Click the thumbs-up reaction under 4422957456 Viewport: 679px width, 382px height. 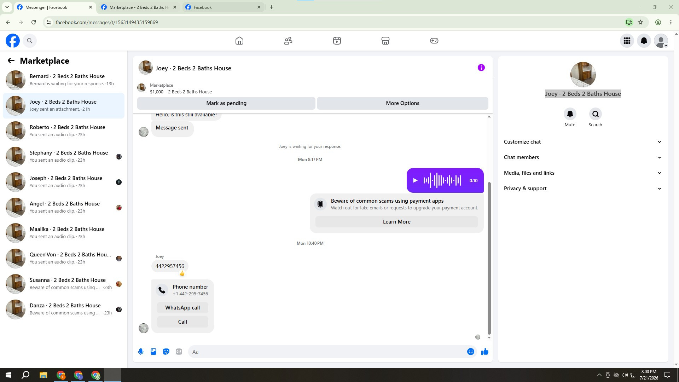pyautogui.click(x=182, y=273)
